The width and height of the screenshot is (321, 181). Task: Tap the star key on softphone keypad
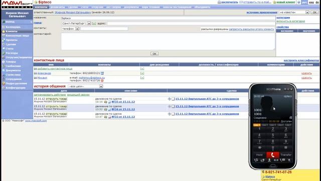click(259, 148)
